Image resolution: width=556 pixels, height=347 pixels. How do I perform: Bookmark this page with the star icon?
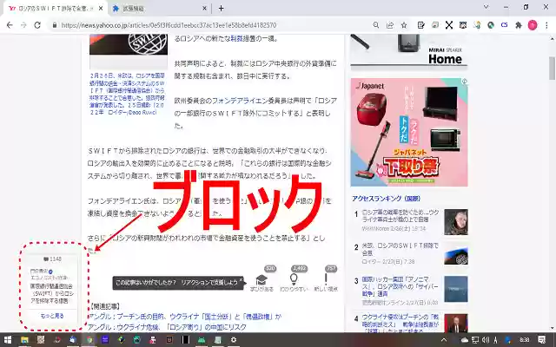pos(404,25)
